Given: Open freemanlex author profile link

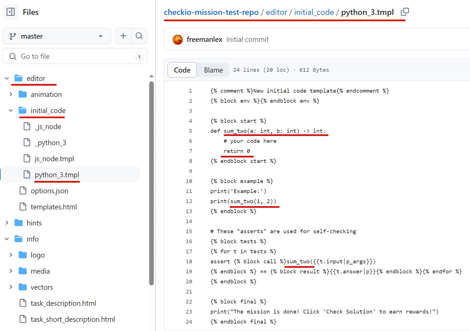Looking at the screenshot, I should coord(204,40).
